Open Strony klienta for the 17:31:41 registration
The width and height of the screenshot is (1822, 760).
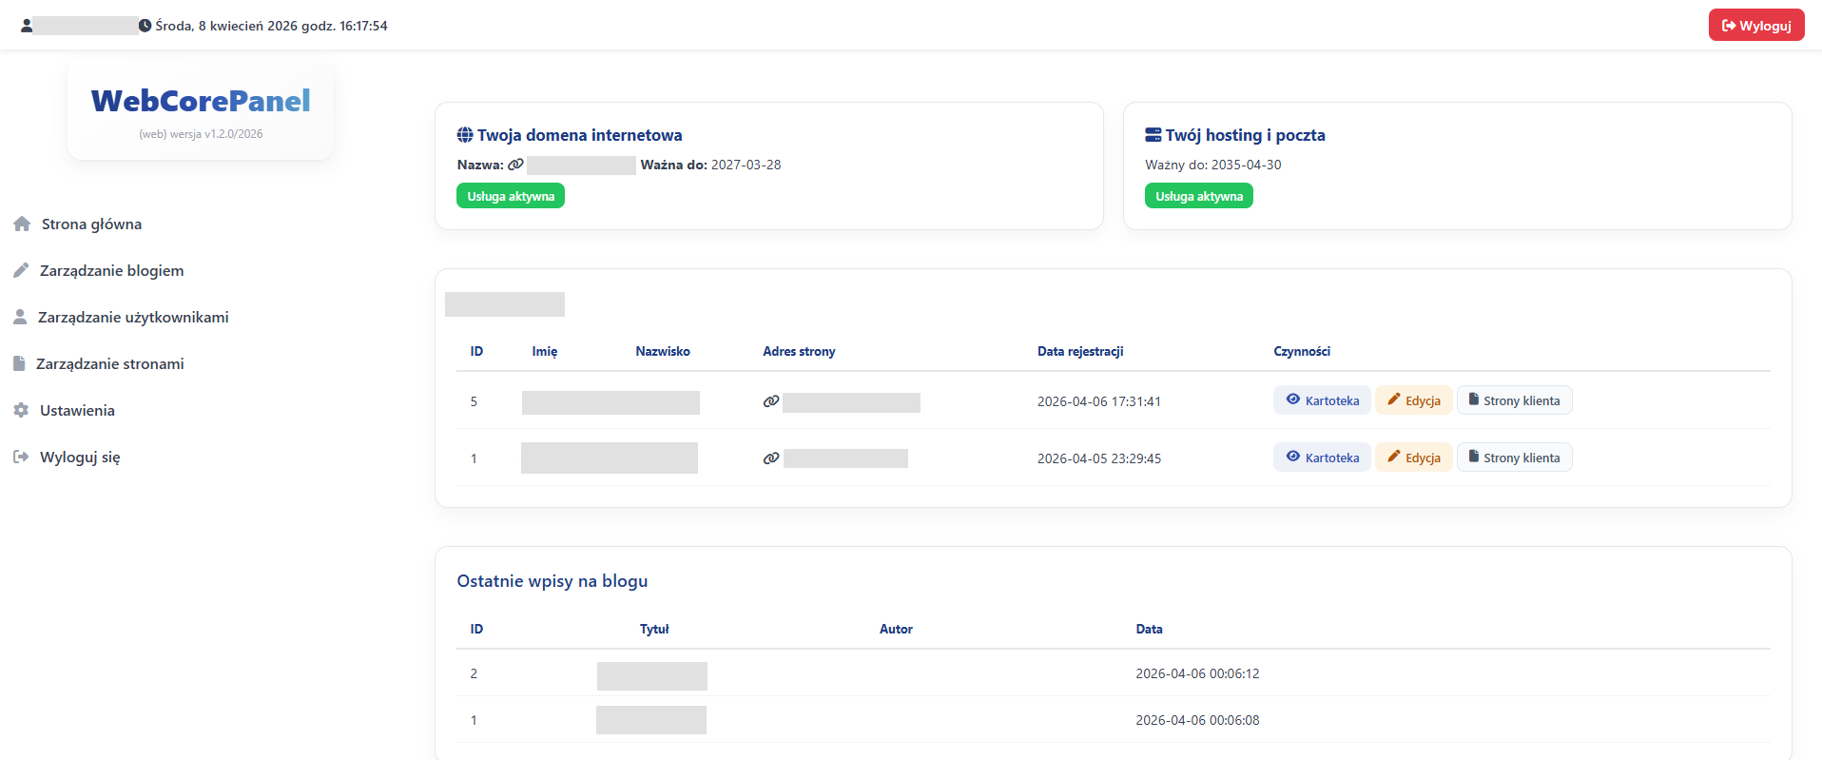coord(1514,400)
